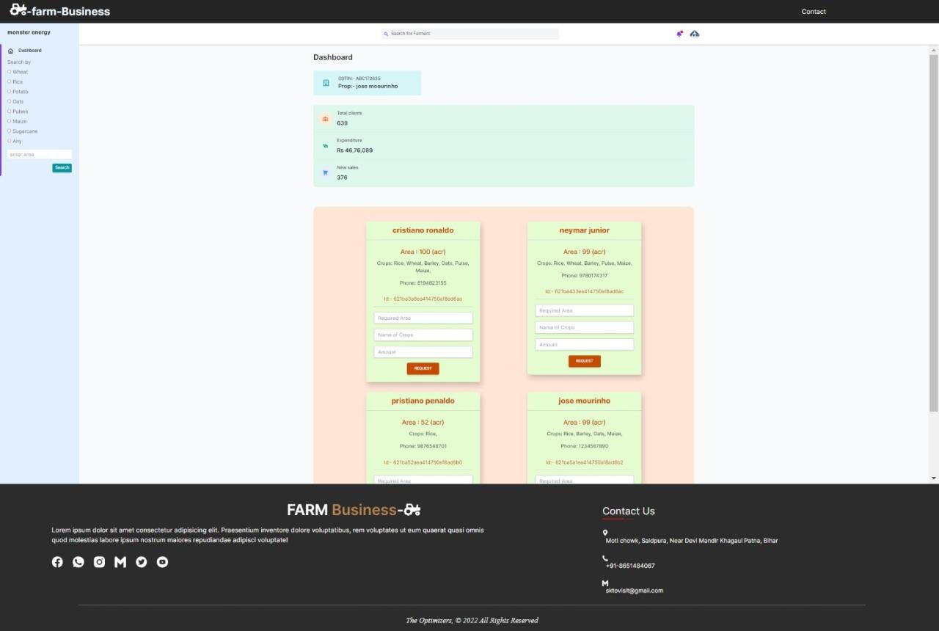
Task: Click Required Area field on jose mourinho card
Action: tap(585, 480)
